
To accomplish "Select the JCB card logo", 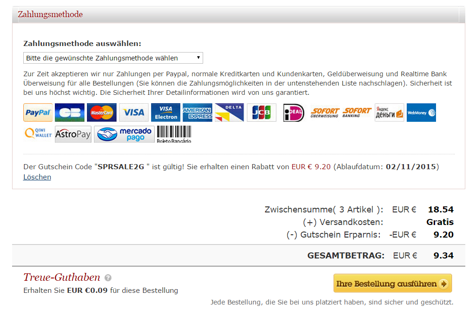I will pyautogui.click(x=261, y=112).
